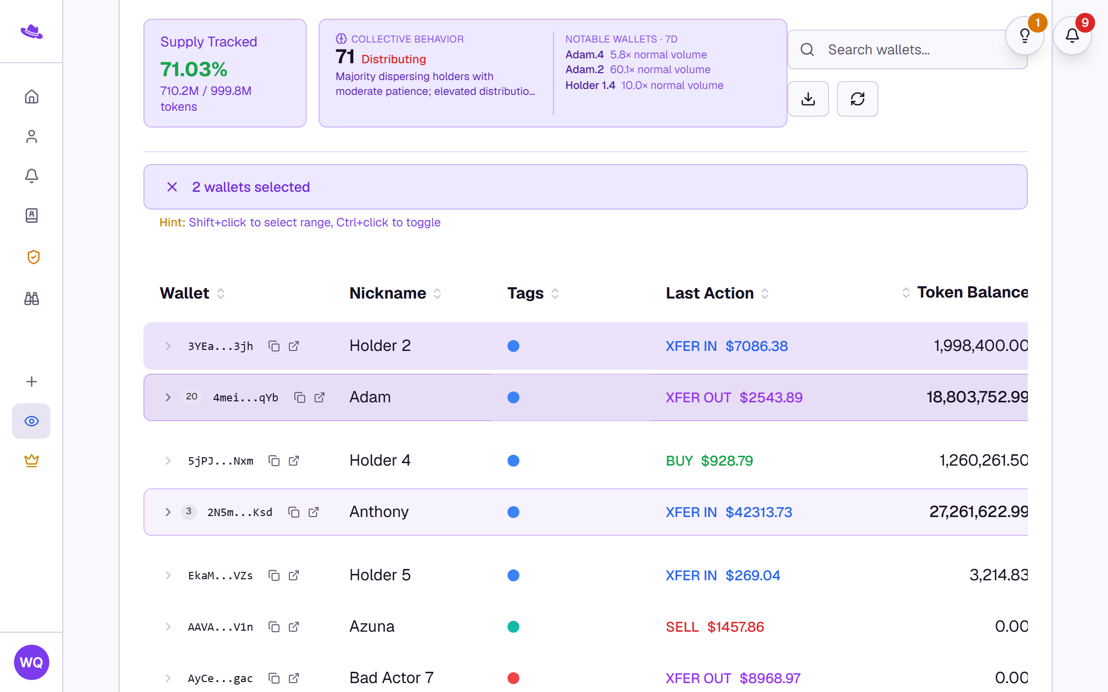Click the 20 sub-wallet count badge on Adam
The image size is (1108, 692).
pyautogui.click(x=192, y=396)
